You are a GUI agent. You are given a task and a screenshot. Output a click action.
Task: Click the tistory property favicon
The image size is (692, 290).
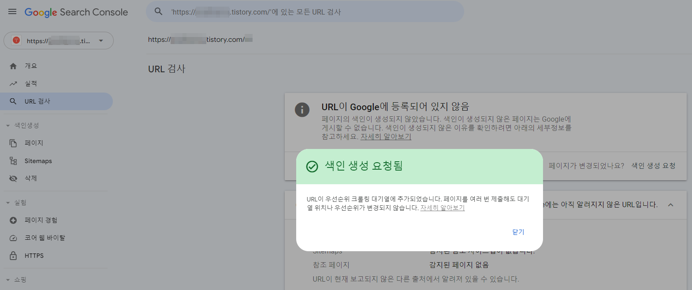16,41
